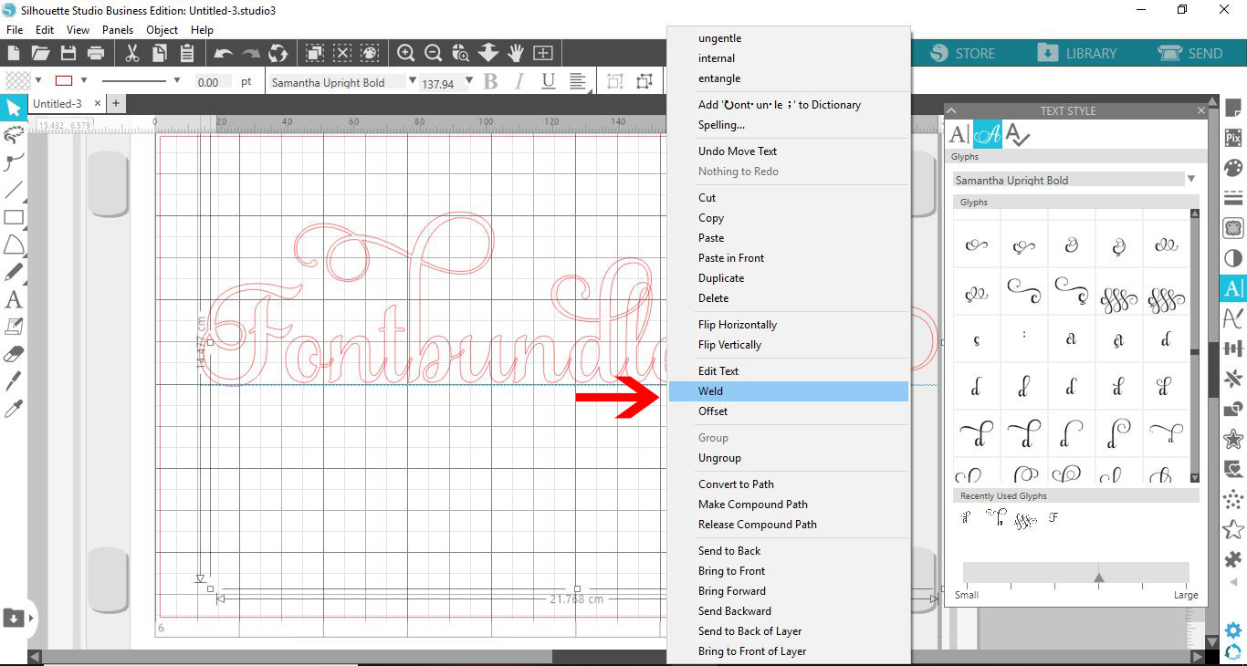Open fill pattern dropdown arrow
This screenshot has width=1247, height=666.
click(x=37, y=80)
